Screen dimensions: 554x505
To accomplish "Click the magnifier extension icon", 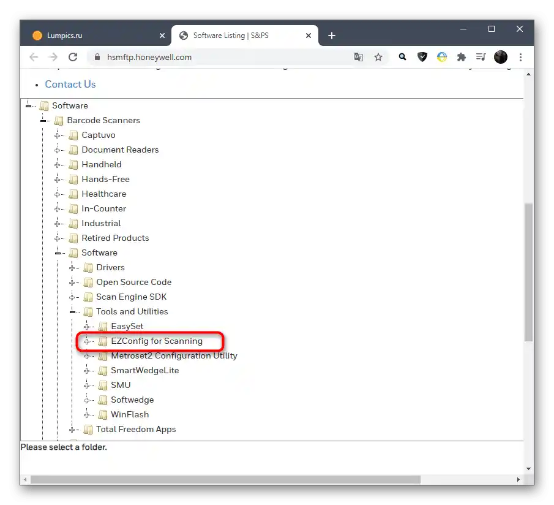I will (x=402, y=57).
